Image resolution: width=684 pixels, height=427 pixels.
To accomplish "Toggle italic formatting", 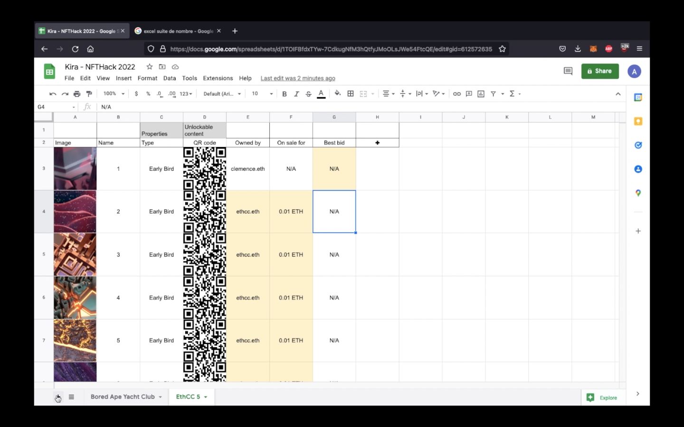I will [x=296, y=94].
